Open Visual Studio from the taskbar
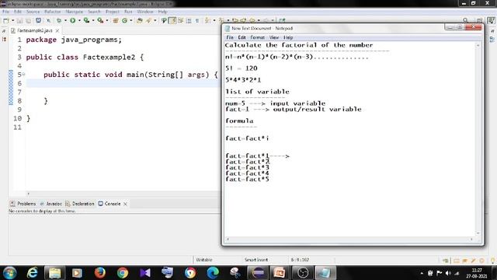Viewport: 497px width, 280px height. pos(145,273)
